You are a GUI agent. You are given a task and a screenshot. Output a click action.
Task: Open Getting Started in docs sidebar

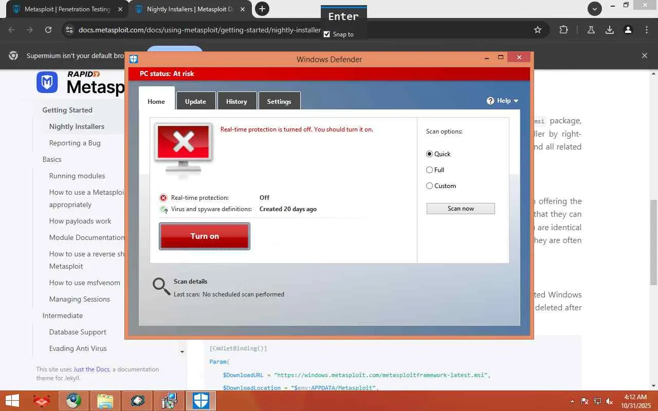pos(67,110)
